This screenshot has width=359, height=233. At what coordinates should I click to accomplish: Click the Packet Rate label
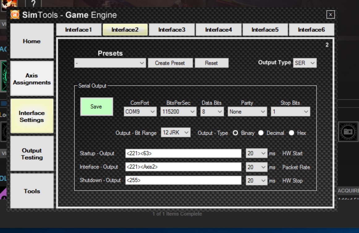pyautogui.click(x=296, y=167)
